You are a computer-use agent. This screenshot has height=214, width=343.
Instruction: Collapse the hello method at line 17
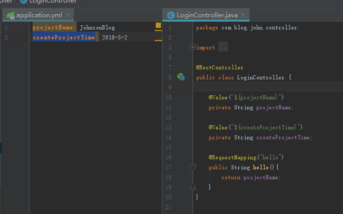click(193, 167)
